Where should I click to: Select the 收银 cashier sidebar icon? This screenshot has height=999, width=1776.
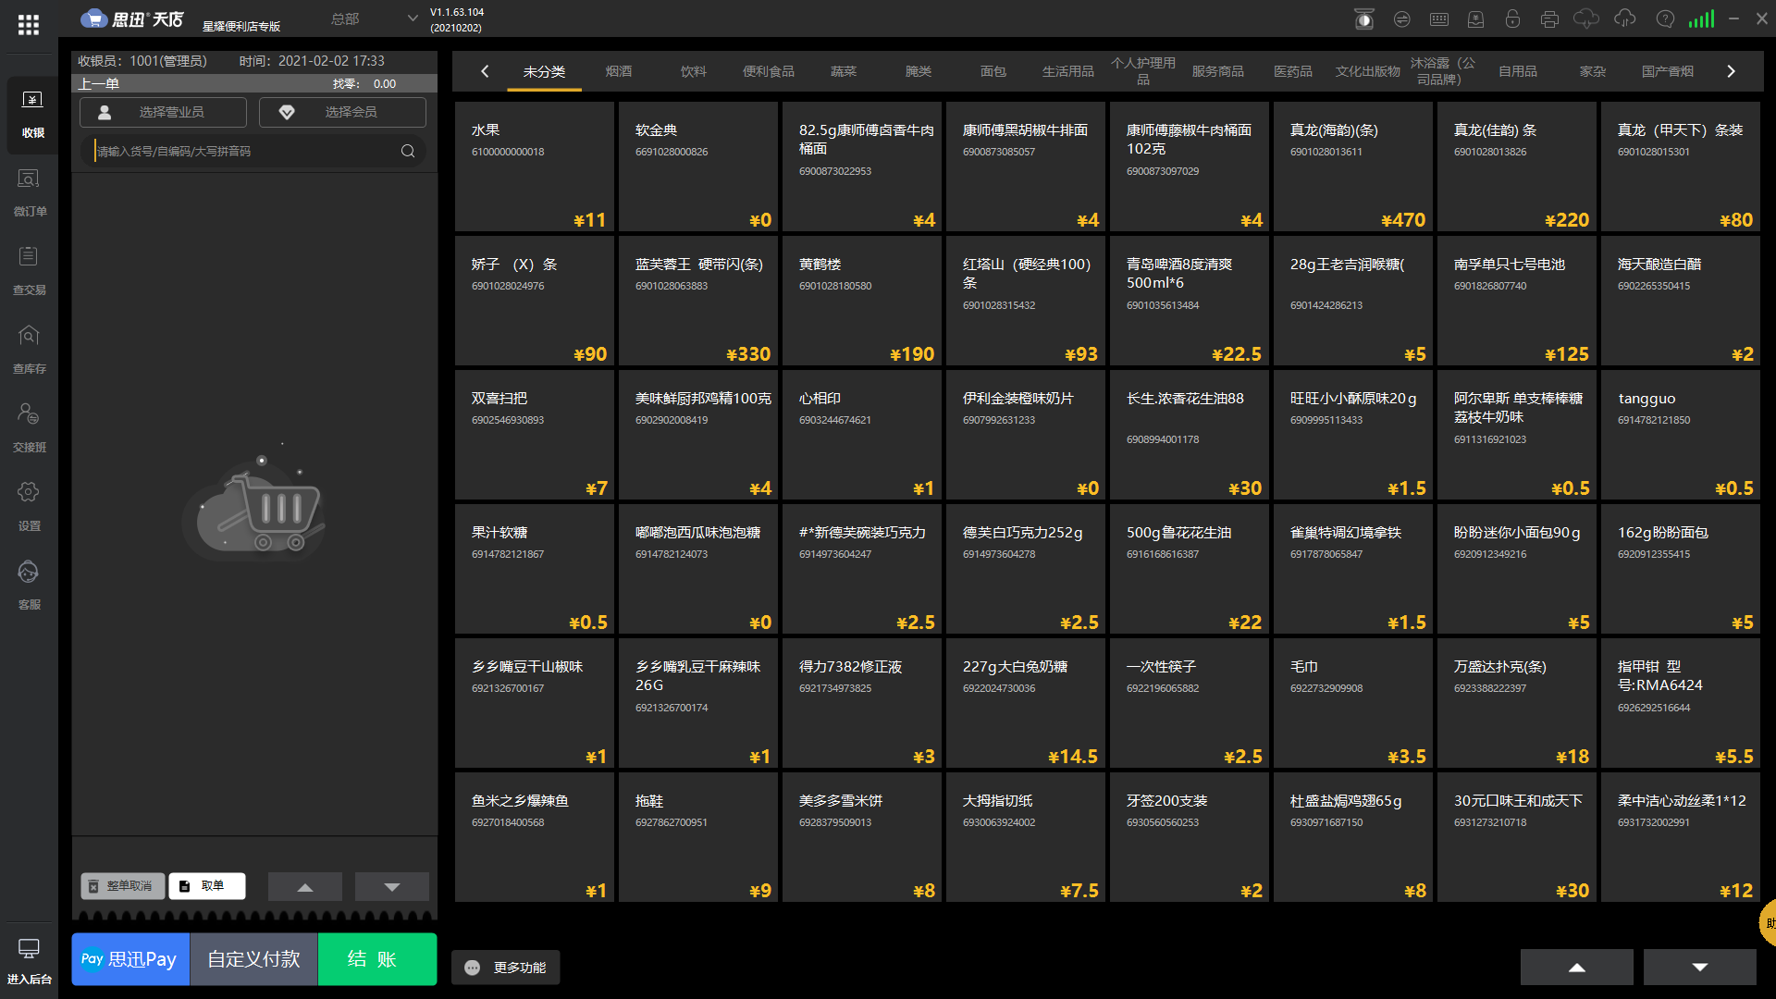coord(32,113)
